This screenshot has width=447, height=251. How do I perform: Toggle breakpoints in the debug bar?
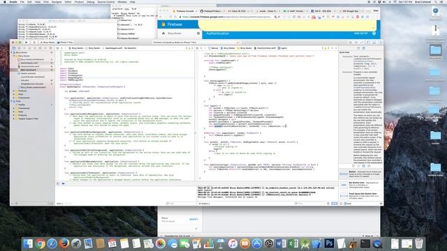63,183
